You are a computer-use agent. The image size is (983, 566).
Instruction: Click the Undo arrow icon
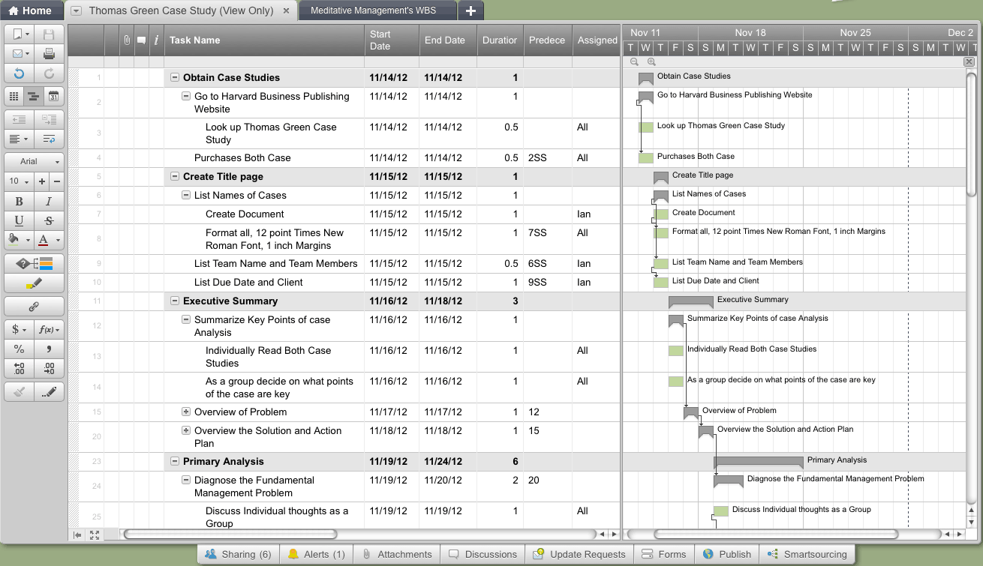(x=19, y=73)
